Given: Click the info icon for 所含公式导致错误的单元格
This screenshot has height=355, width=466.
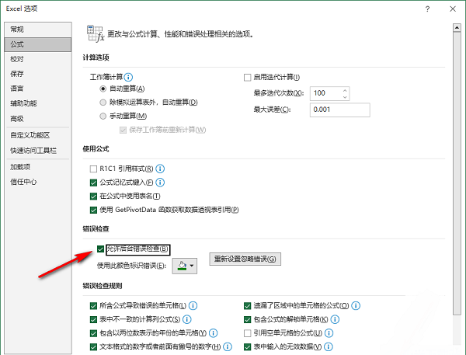Looking at the screenshot, I should [x=192, y=305].
